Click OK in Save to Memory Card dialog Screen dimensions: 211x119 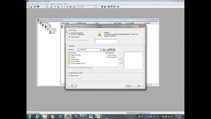pos(72,86)
